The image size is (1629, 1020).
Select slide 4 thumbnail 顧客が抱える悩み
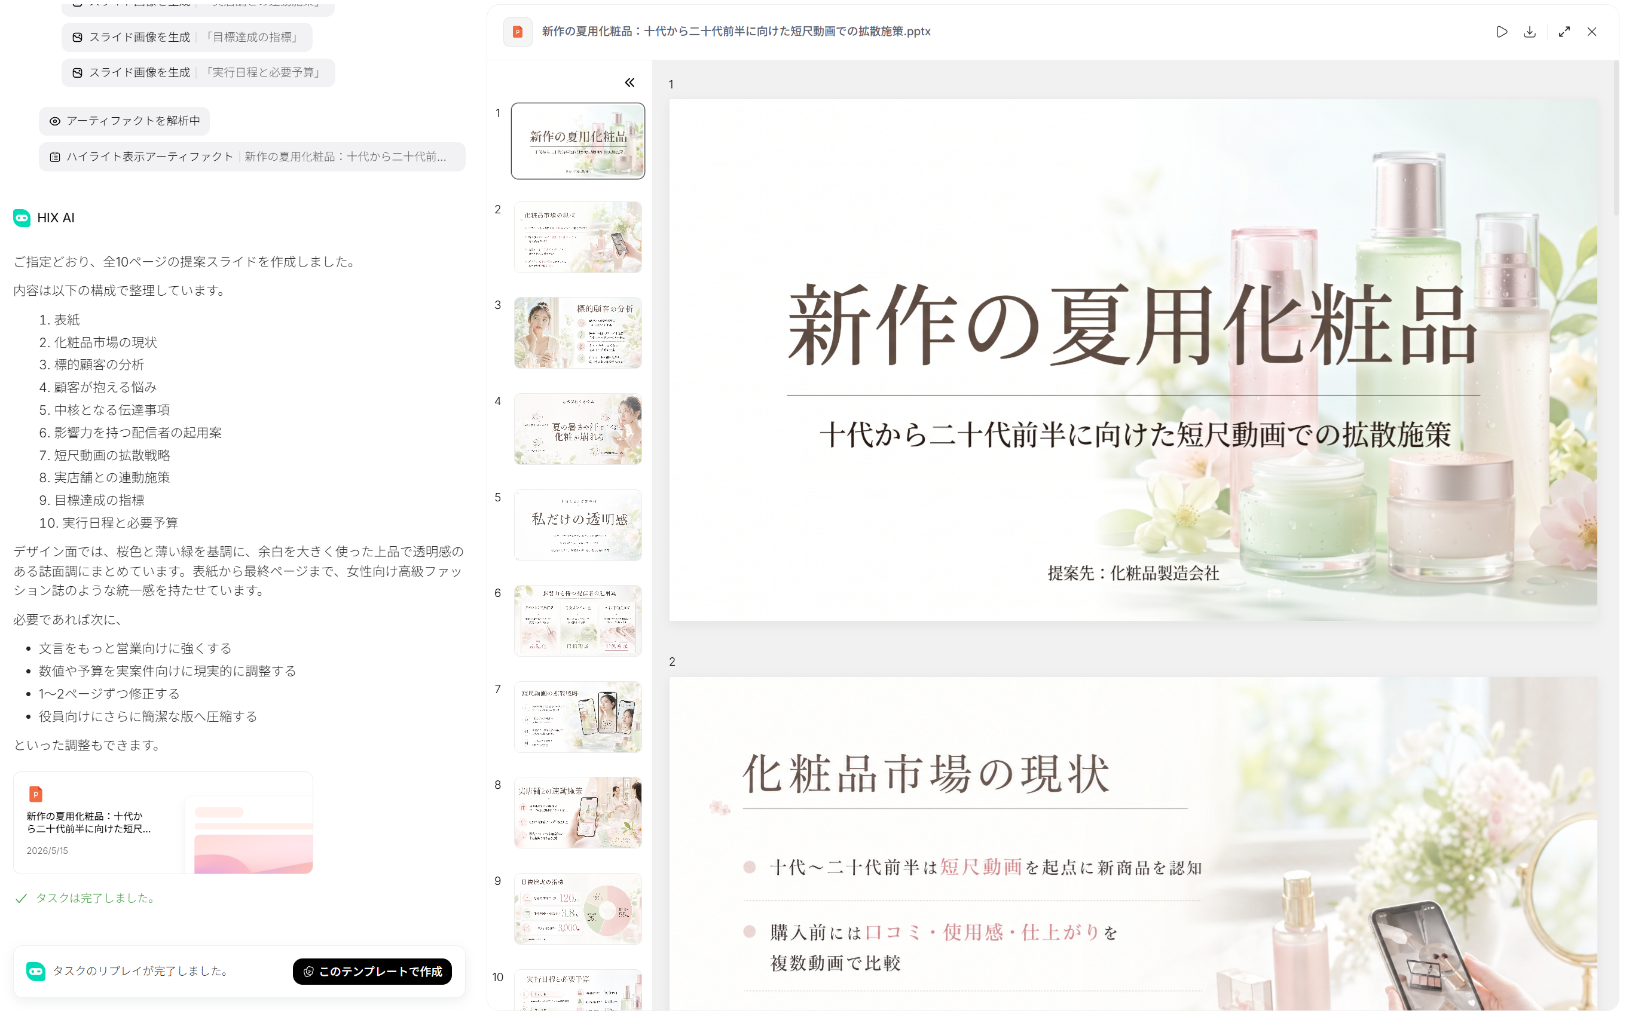point(577,429)
